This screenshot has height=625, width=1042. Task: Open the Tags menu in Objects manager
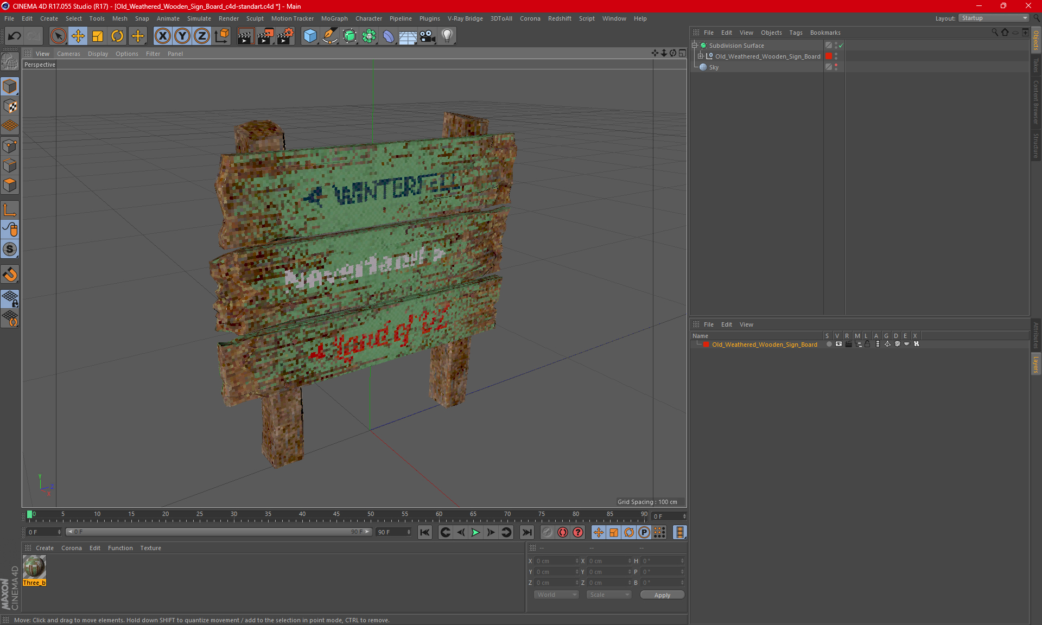[796, 33]
